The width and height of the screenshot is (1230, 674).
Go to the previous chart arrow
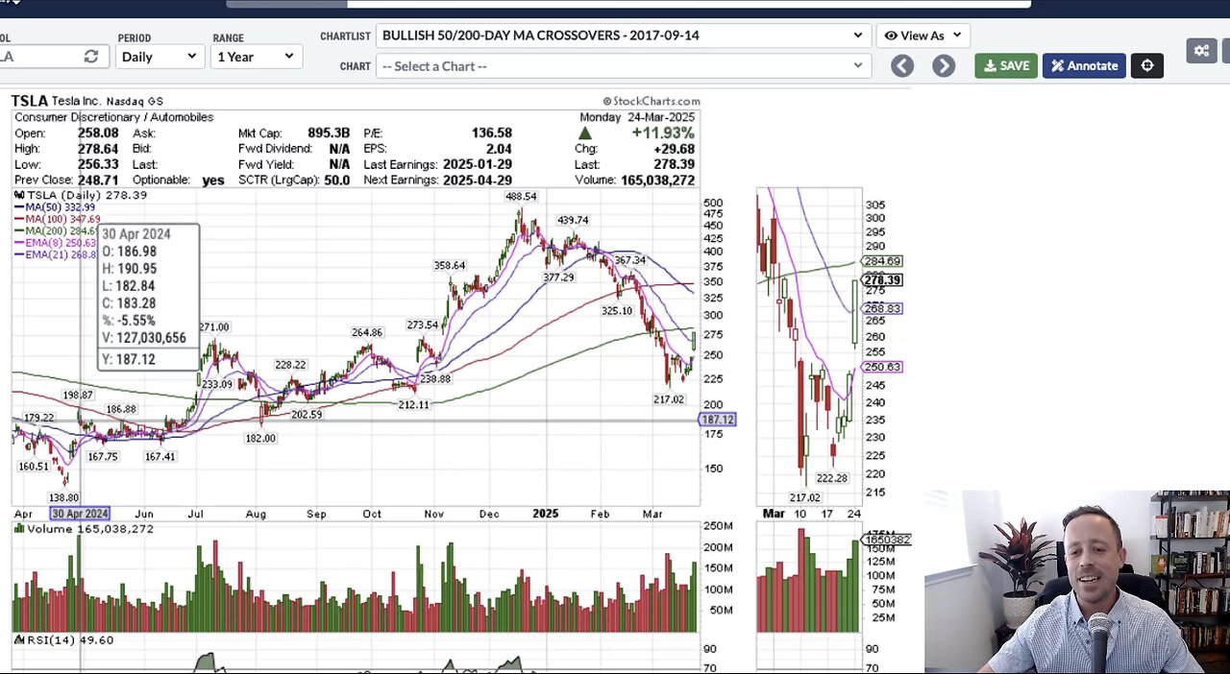901,65
